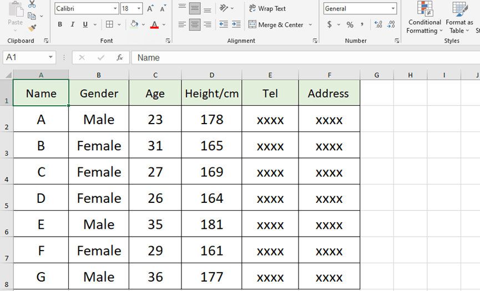Apply red Font Color A

(155, 24)
